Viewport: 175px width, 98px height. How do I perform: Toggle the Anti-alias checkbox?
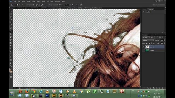pyautogui.click(x=72, y=5)
